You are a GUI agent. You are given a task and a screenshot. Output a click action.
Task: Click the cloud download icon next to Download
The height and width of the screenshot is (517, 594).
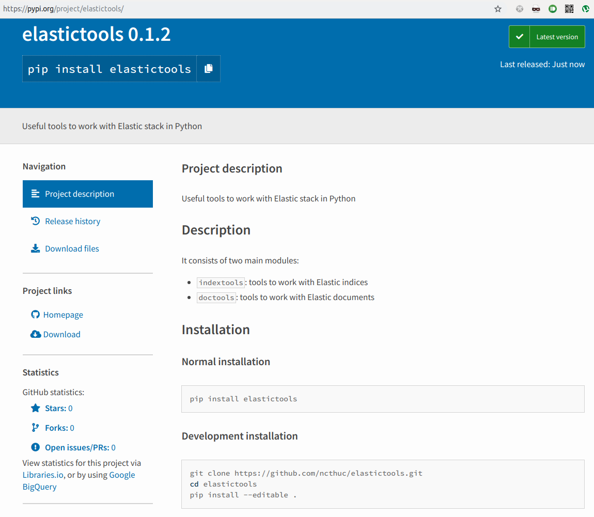click(x=36, y=334)
